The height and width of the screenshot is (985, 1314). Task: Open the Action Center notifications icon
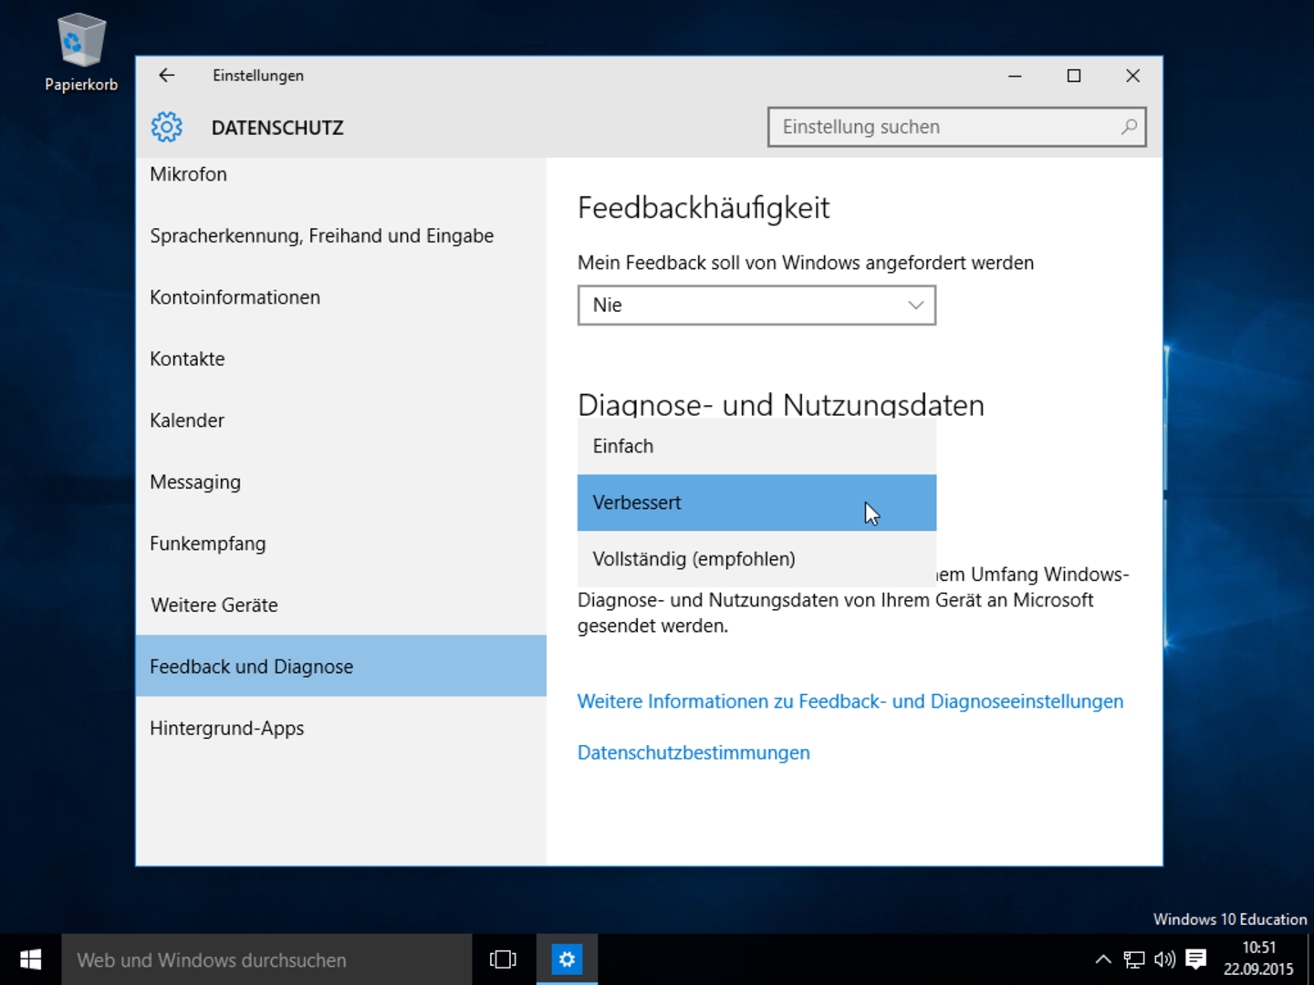1195,959
